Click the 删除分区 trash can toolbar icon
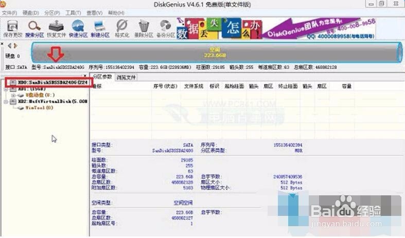Image resolution: width=405 pixels, height=238 pixels. pos(144,26)
